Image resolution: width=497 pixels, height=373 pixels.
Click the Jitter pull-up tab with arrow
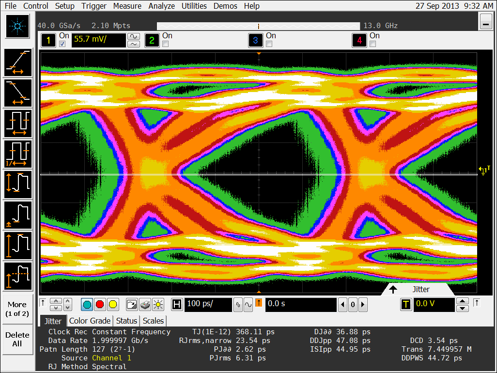click(417, 289)
